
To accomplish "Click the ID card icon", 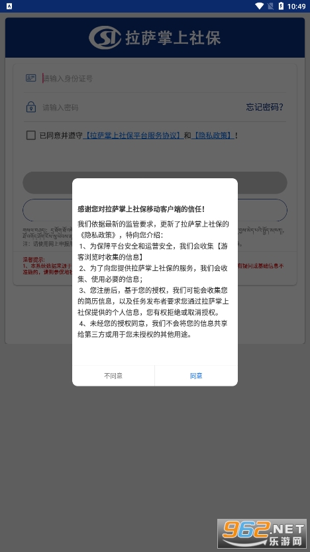I will (x=31, y=78).
